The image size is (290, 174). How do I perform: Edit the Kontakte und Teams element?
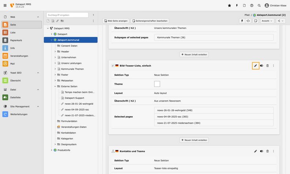click(x=255, y=151)
